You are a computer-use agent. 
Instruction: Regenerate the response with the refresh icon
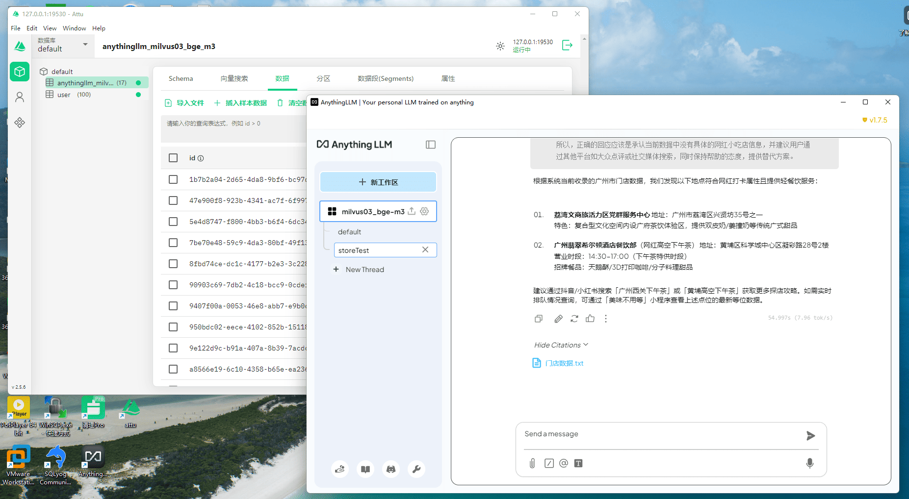pyautogui.click(x=574, y=319)
